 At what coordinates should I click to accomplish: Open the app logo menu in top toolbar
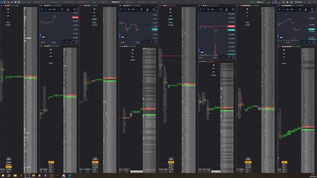(1, 2)
